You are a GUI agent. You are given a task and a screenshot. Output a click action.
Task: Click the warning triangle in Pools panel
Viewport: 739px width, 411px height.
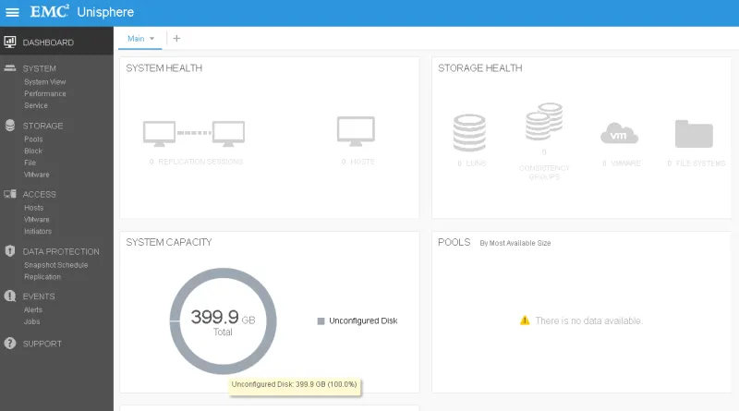pyautogui.click(x=525, y=320)
